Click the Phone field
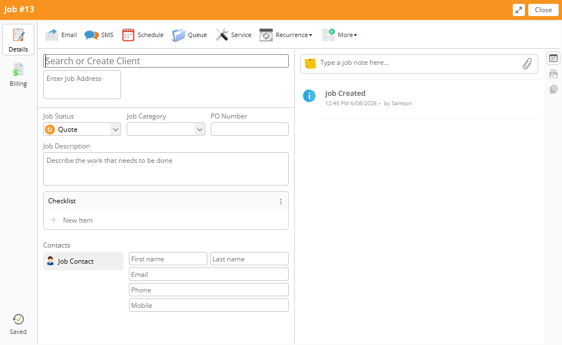The height and width of the screenshot is (345, 562). pos(209,290)
